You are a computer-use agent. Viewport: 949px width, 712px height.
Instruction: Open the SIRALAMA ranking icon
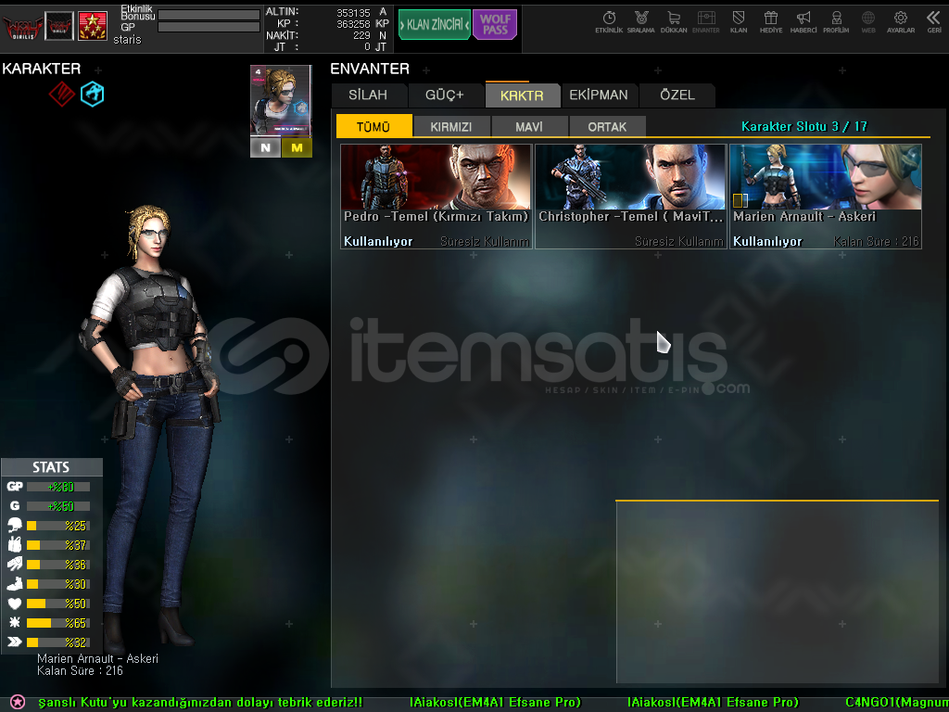[641, 22]
